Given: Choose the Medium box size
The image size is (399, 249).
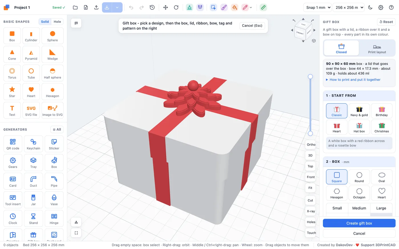Looking at the screenshot, I should point(359,208).
